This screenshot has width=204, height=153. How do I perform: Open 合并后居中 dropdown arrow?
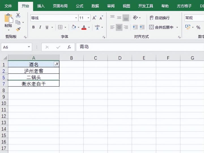coord(177,27)
